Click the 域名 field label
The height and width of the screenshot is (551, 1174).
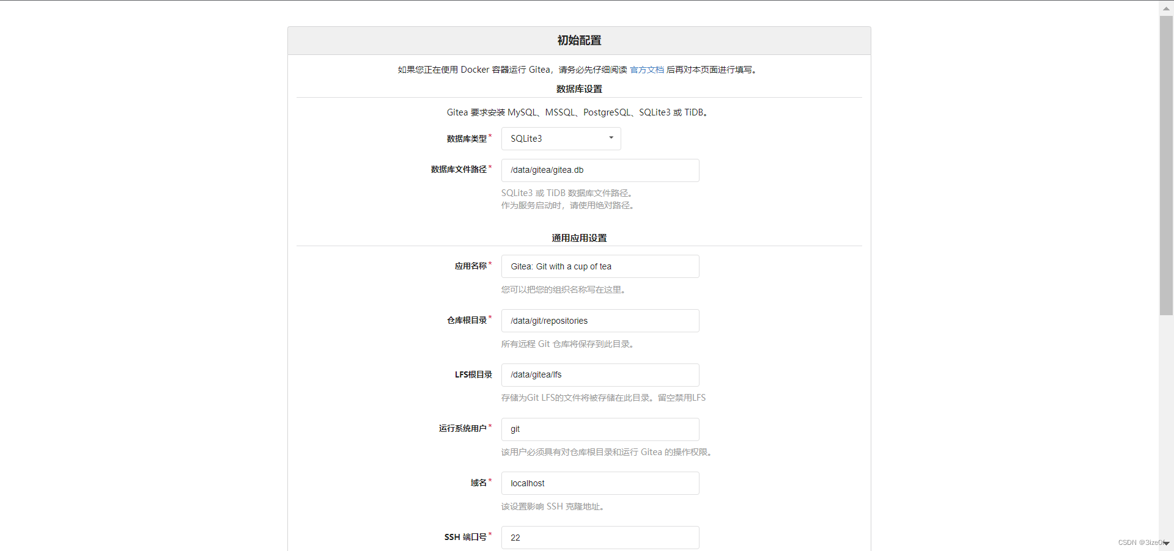tap(479, 483)
